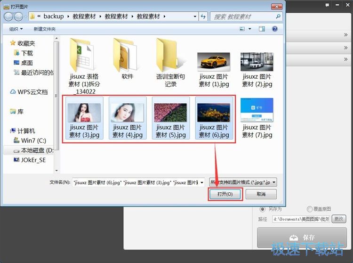Click the 路径 path field in background window
This screenshot has width=353, height=263.
[301, 219]
